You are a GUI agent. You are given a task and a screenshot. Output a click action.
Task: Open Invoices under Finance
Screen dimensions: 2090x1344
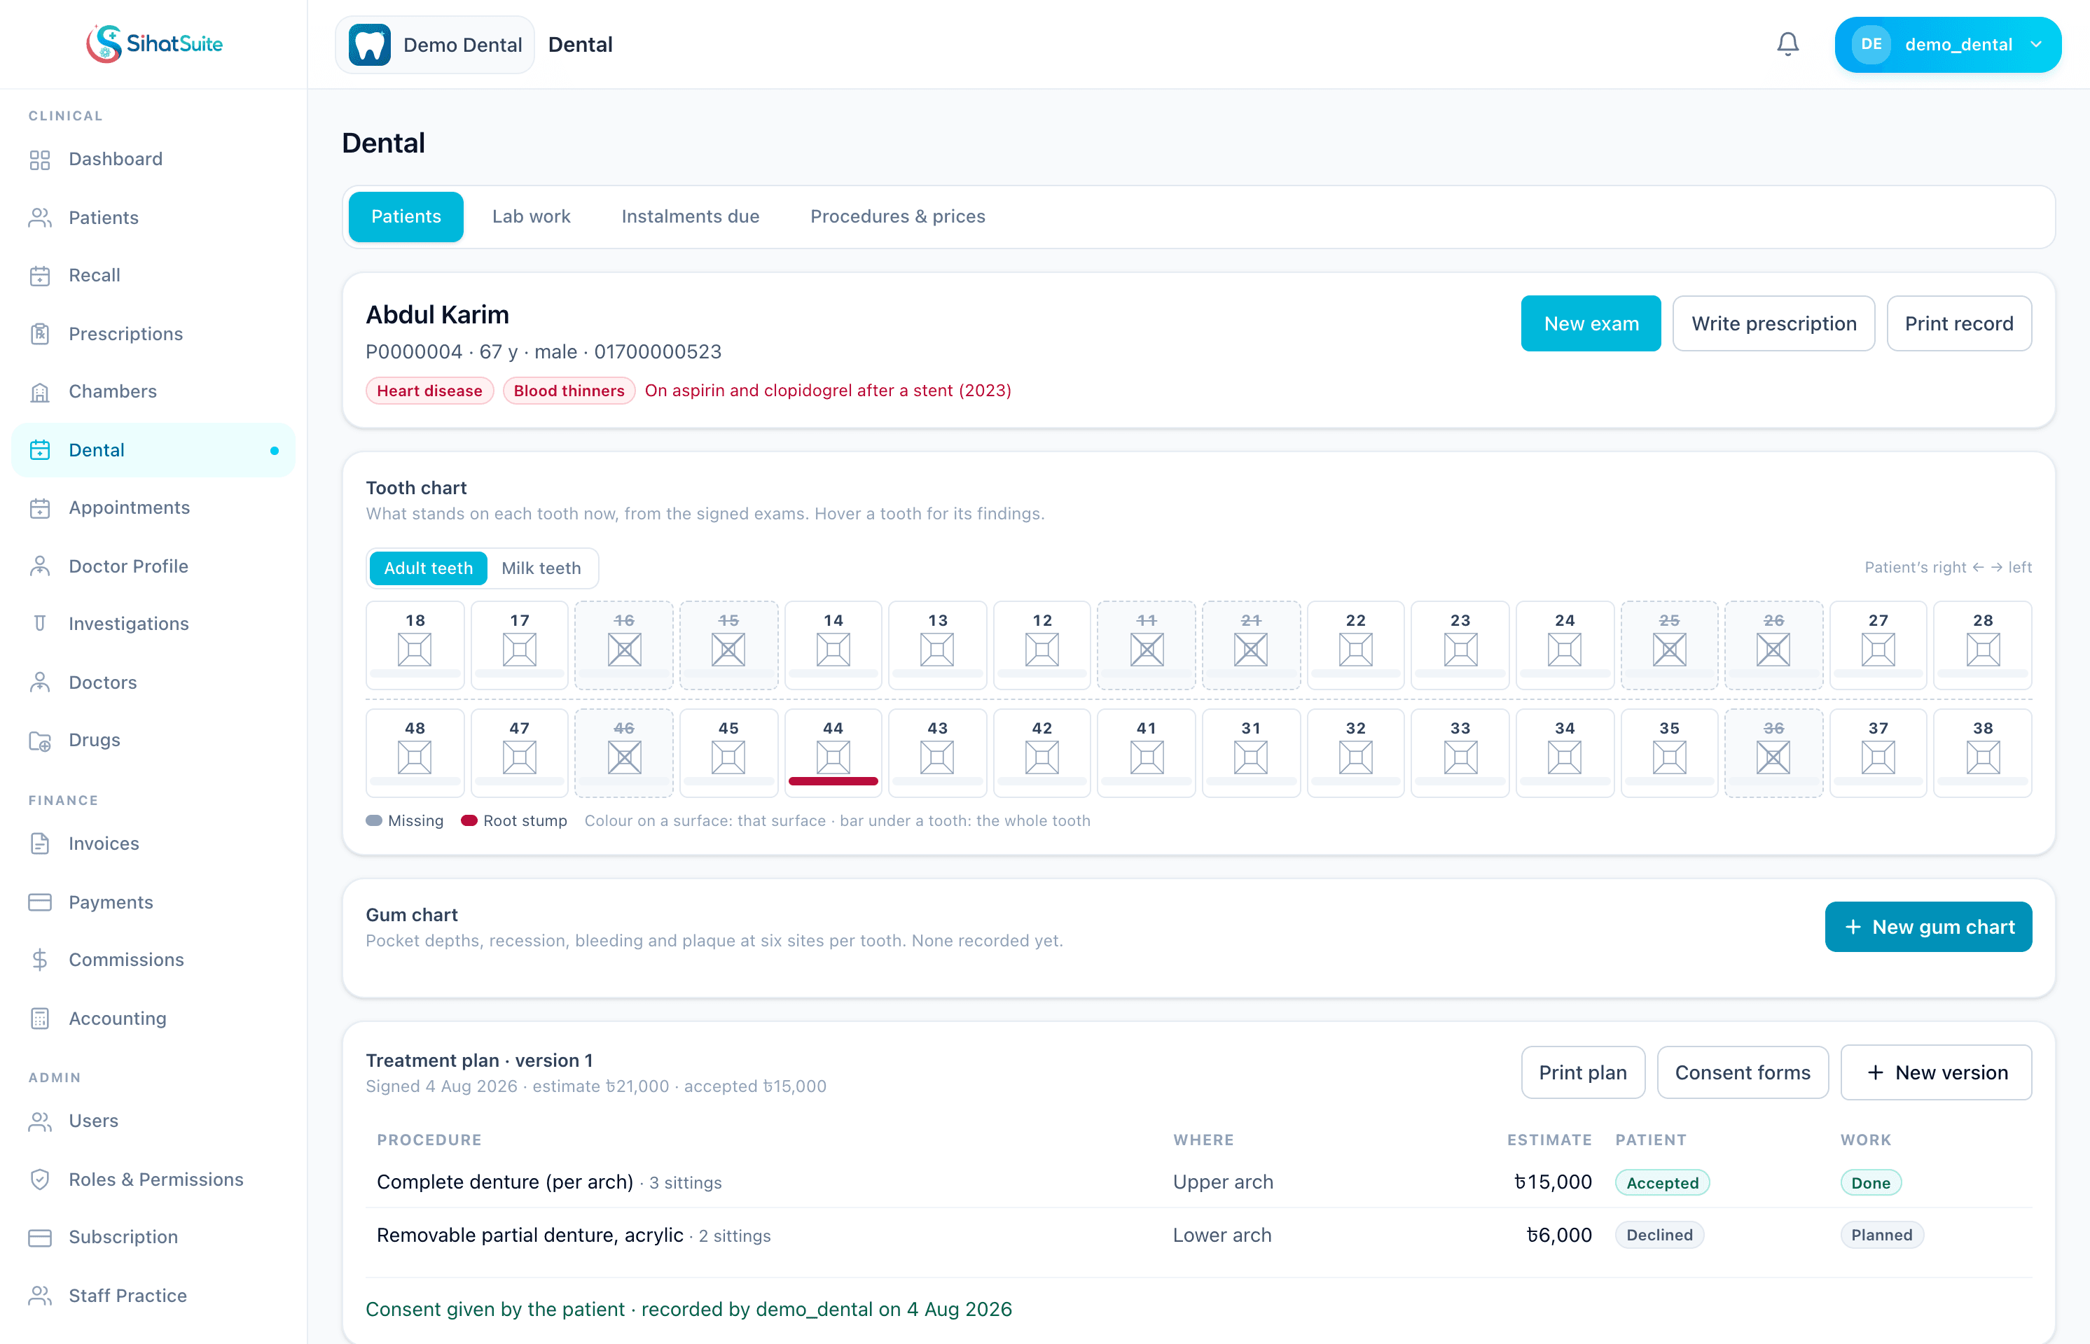pos(153,843)
